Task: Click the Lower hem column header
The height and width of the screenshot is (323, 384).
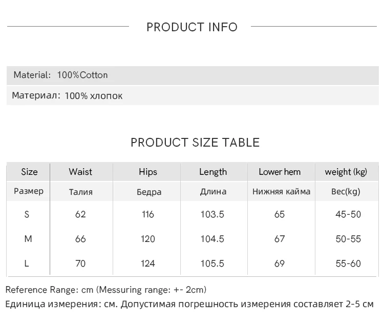Action: [x=280, y=172]
